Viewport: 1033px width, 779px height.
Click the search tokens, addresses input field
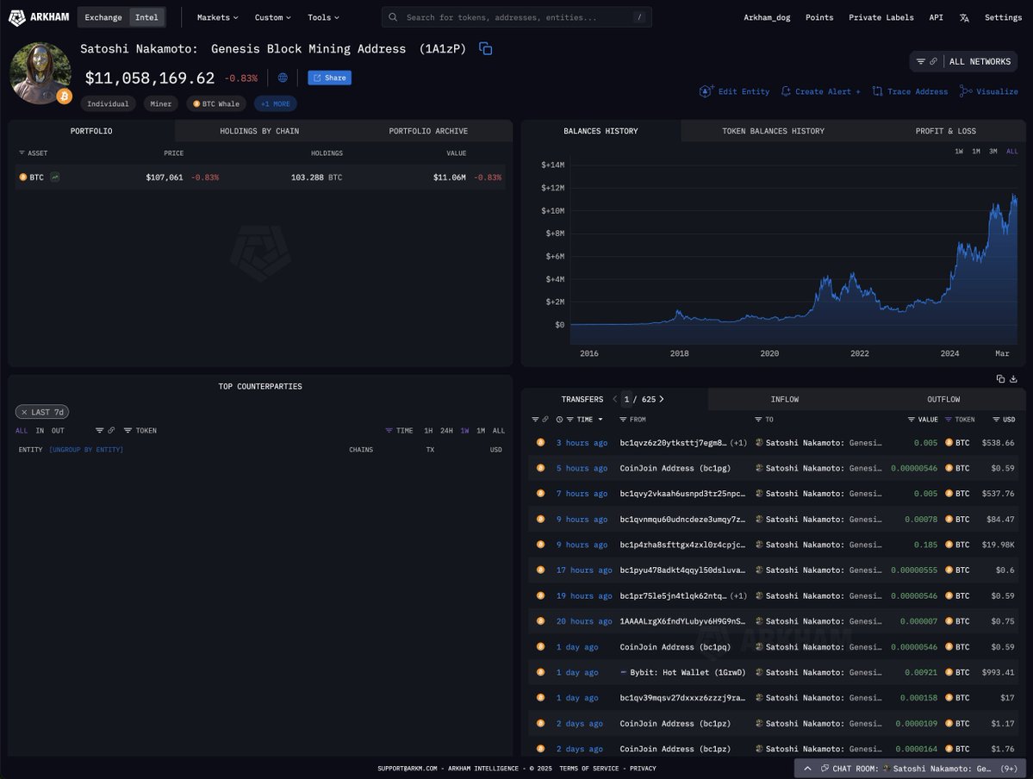[517, 17]
